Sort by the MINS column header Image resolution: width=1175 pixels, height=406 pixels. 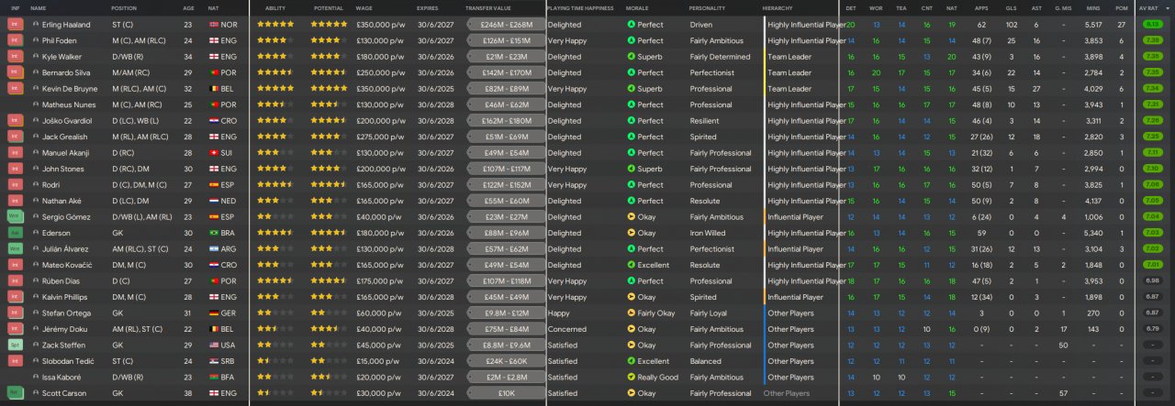1093,7
